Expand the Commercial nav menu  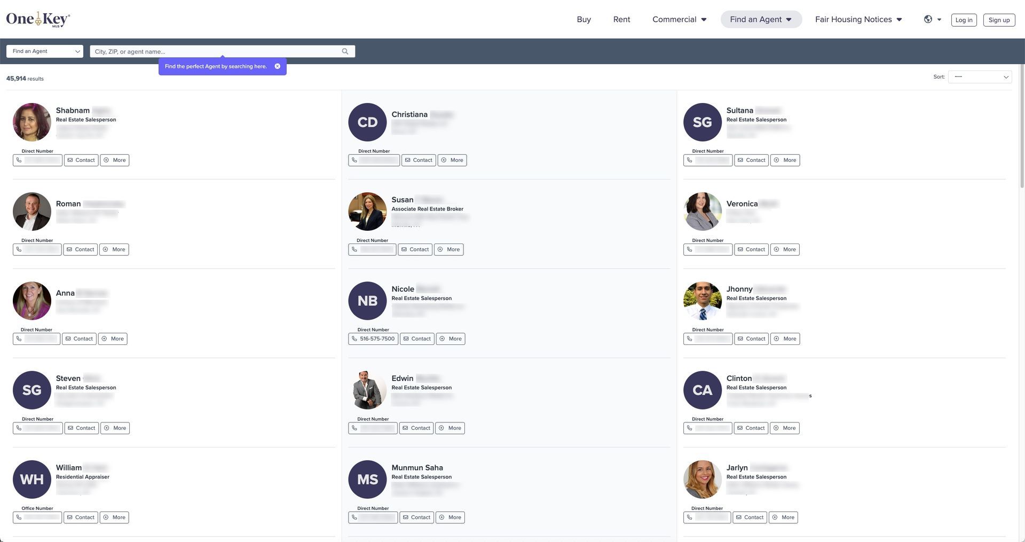point(679,19)
